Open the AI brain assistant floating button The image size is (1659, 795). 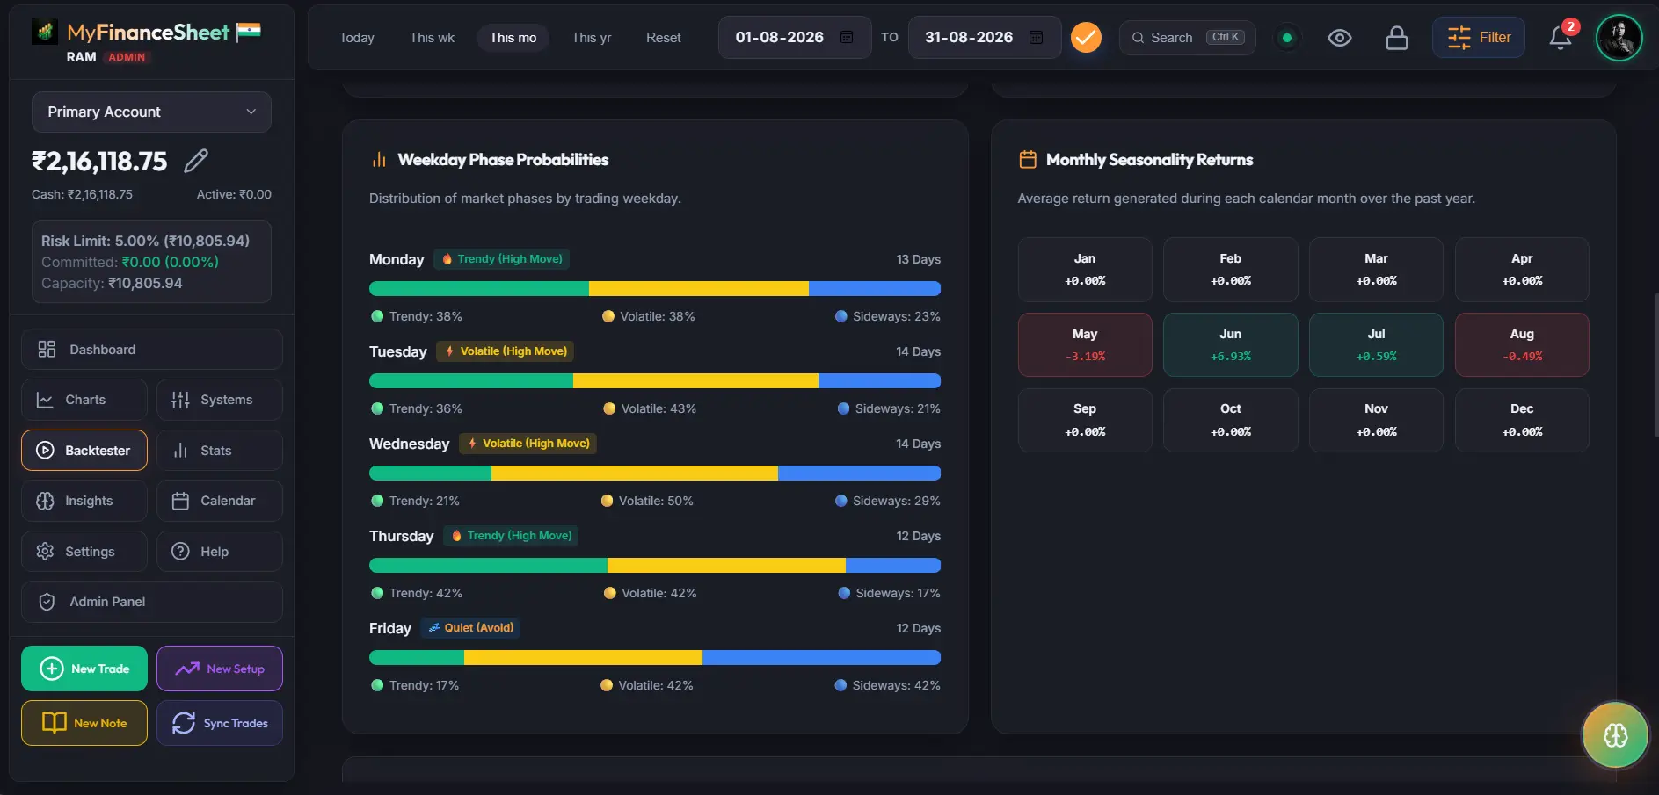pos(1615,735)
